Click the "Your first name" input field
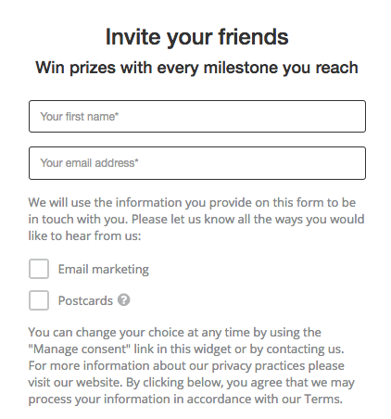 point(197,116)
